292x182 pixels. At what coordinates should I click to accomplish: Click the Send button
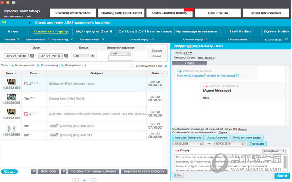(282, 176)
